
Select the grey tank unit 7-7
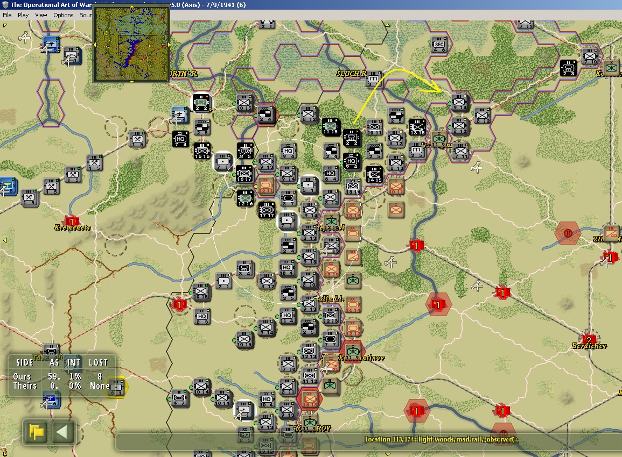coord(331,340)
